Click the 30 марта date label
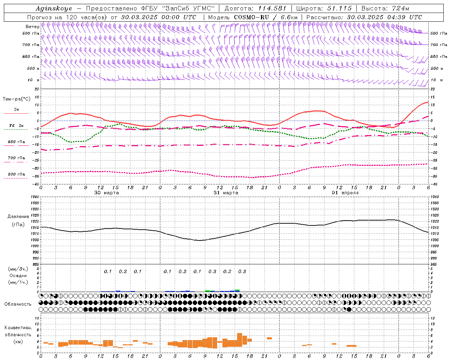This screenshot has height=359, width=449. click(107, 193)
